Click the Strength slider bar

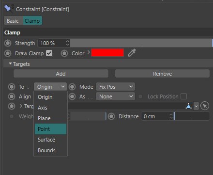141,43
